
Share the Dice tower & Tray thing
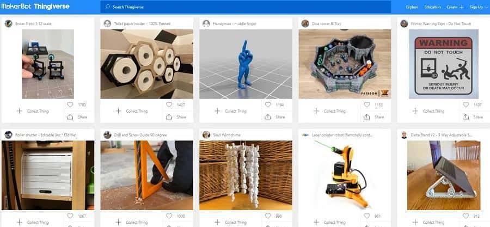373,117
